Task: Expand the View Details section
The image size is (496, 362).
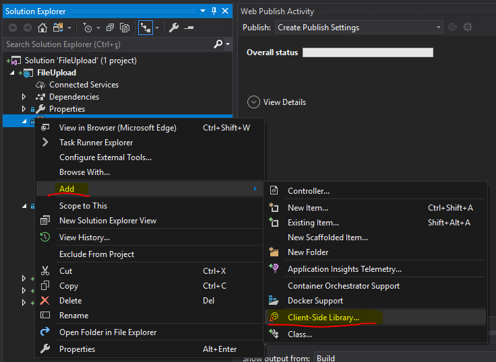Action: point(253,102)
